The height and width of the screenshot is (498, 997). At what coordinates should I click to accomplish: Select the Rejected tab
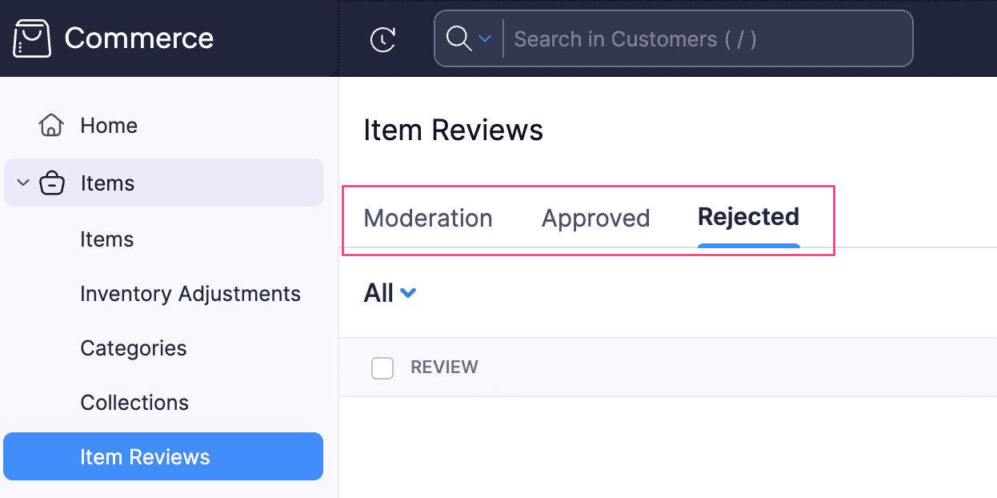click(748, 217)
